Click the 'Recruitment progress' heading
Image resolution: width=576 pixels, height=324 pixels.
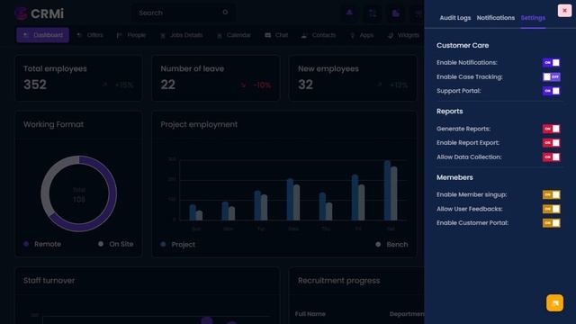click(x=338, y=281)
